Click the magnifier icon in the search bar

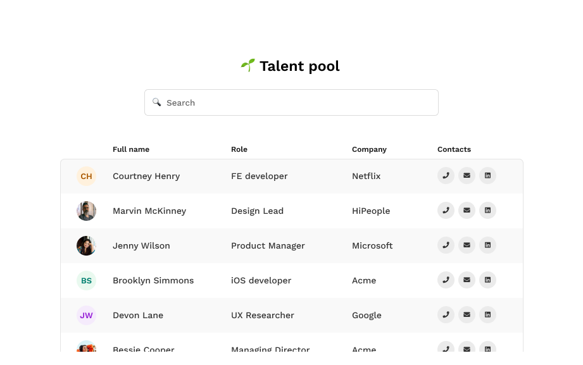156,102
